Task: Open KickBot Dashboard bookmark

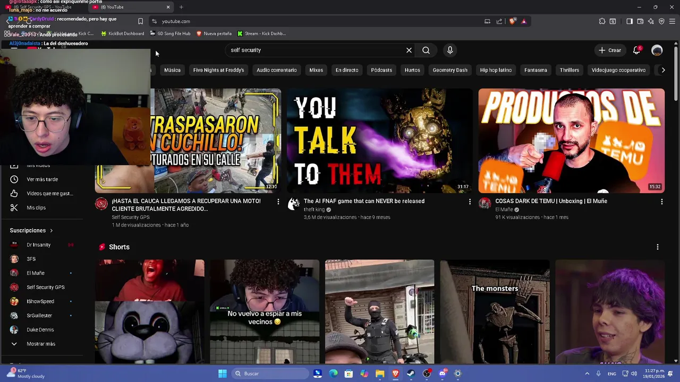Action: pyautogui.click(x=122, y=33)
